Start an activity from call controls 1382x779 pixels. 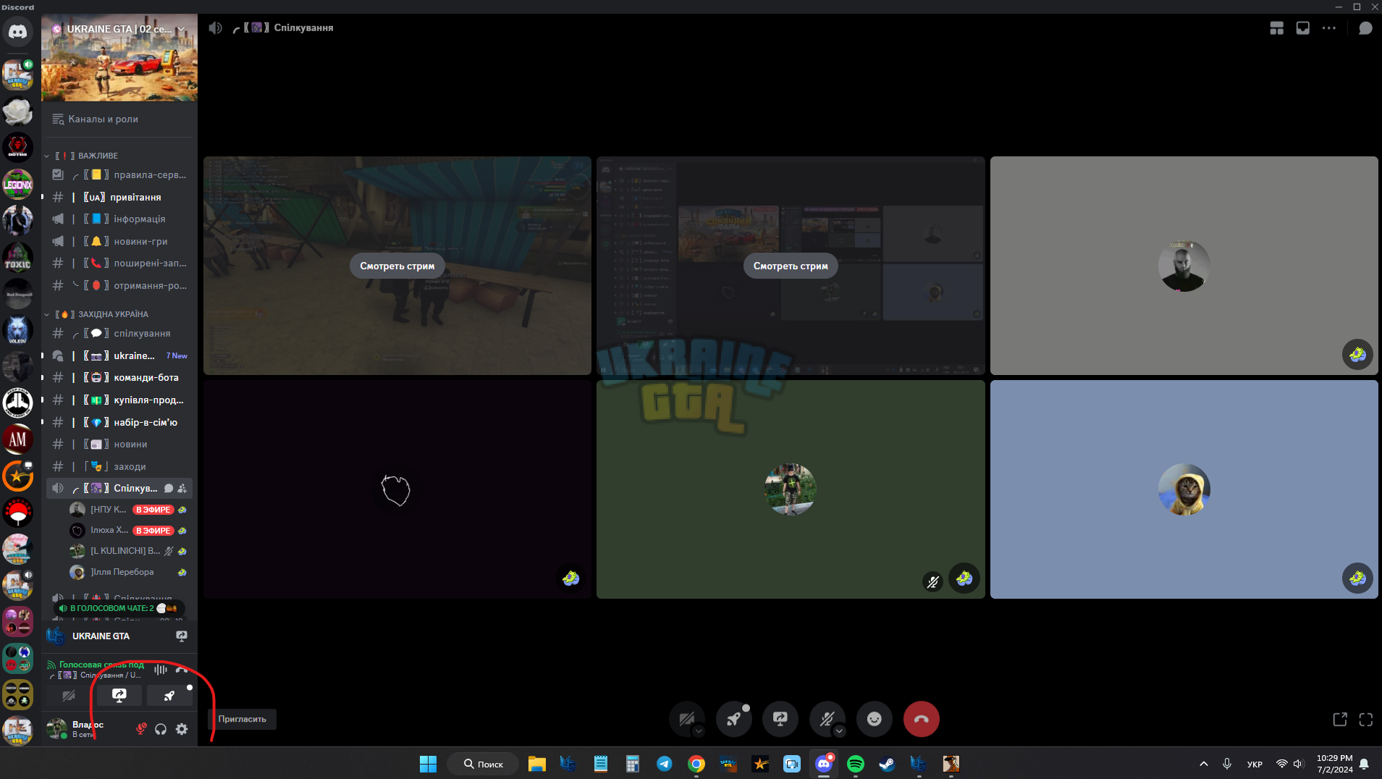733,719
